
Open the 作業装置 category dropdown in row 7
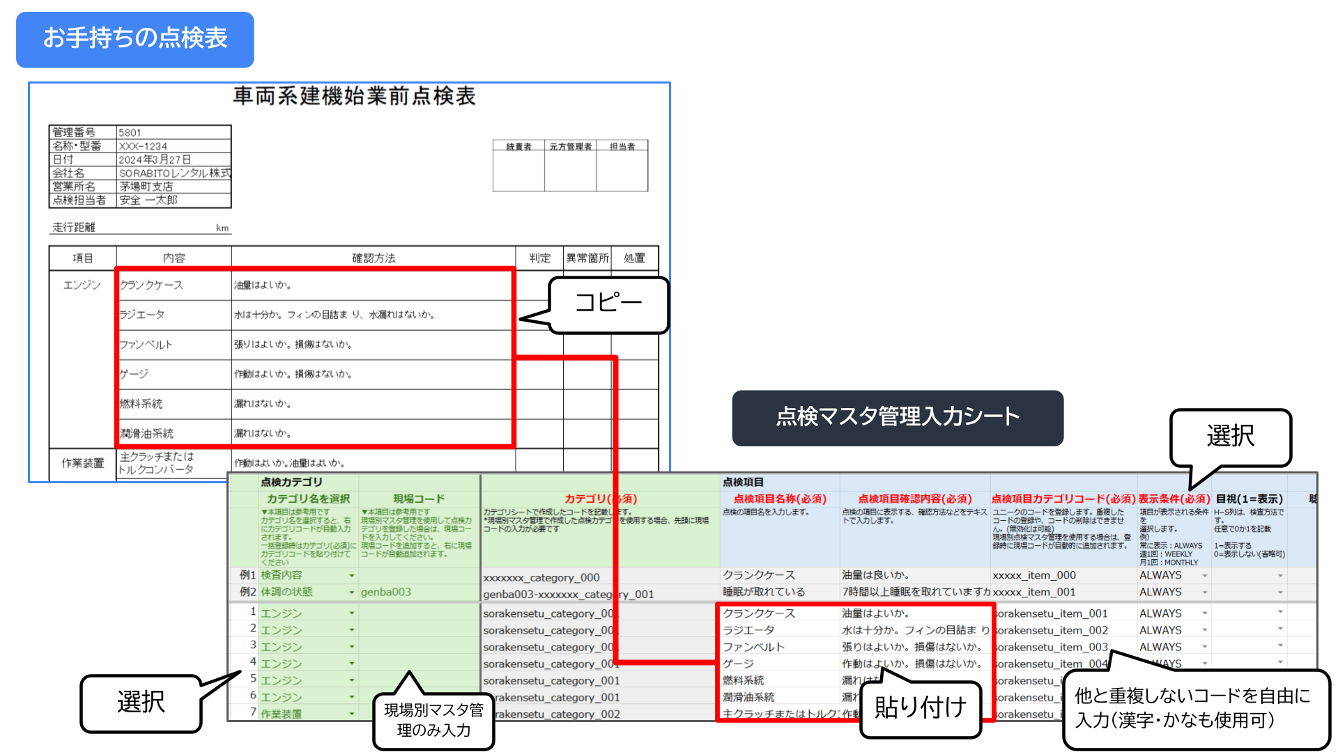352,714
